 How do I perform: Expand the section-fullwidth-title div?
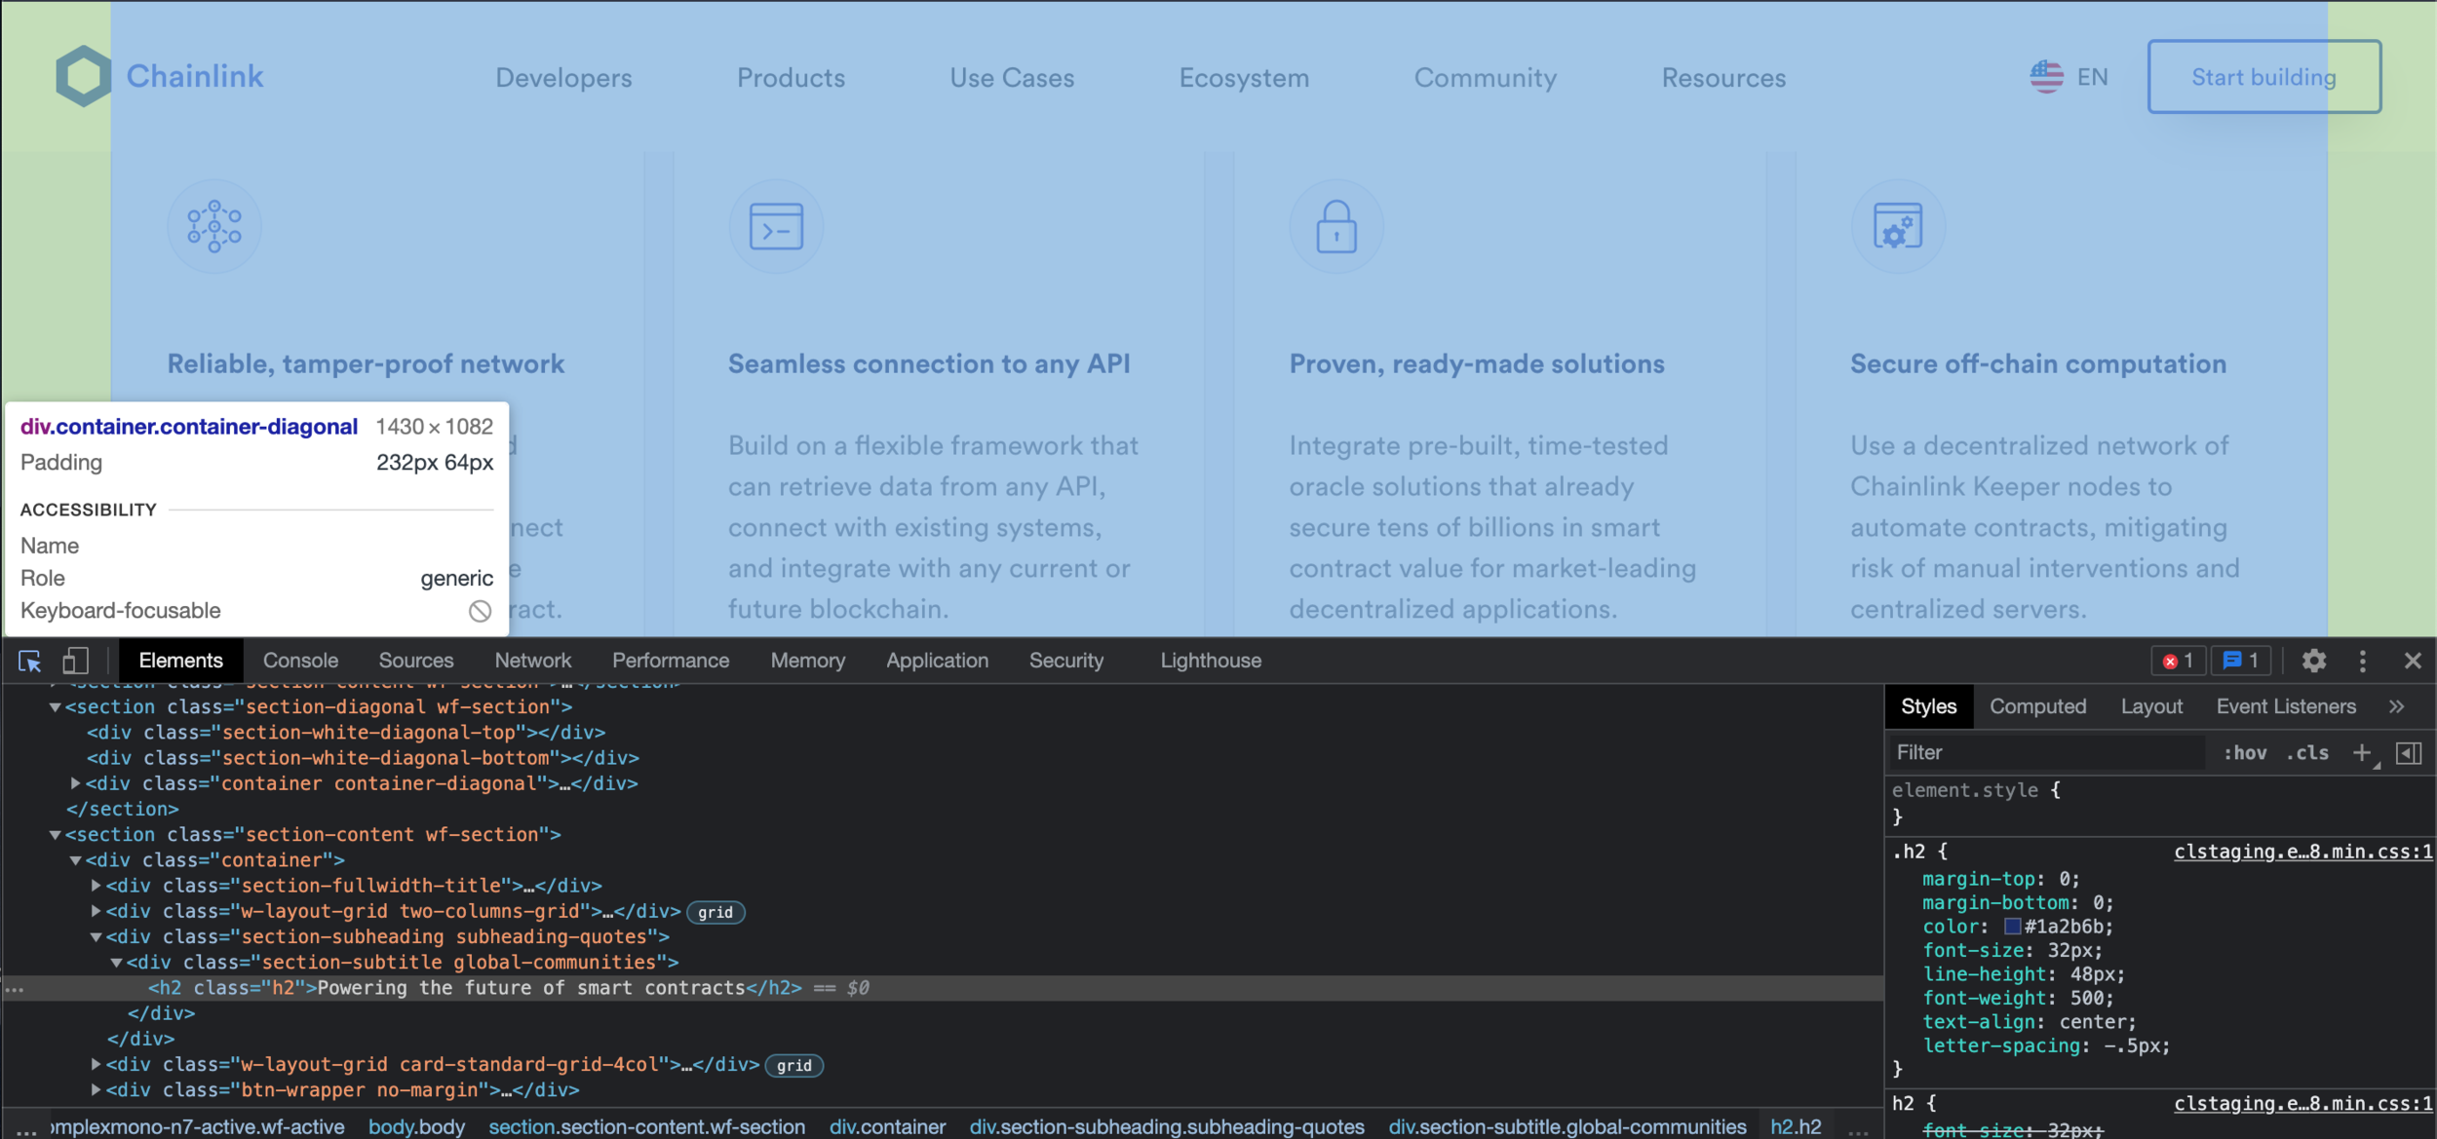[x=96, y=885]
